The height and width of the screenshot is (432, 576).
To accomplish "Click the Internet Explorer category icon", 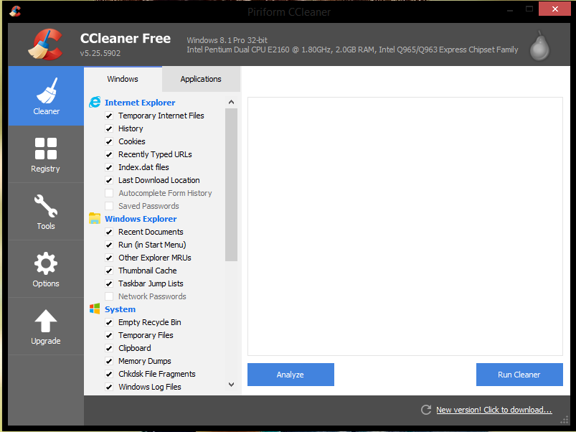I will [95, 102].
